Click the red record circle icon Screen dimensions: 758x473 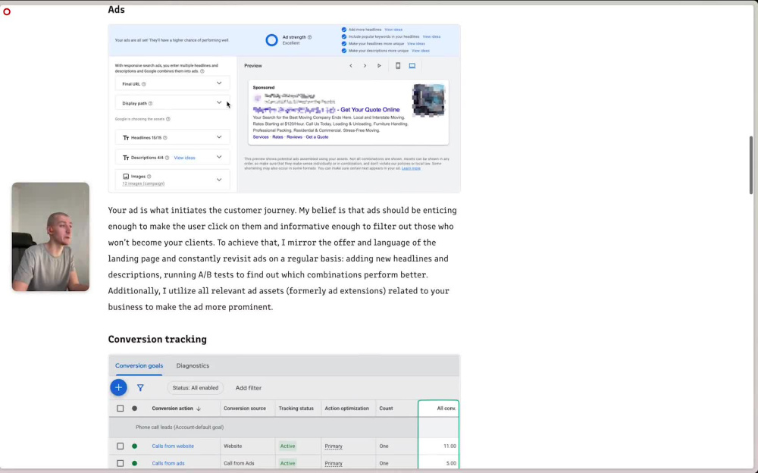coord(7,11)
